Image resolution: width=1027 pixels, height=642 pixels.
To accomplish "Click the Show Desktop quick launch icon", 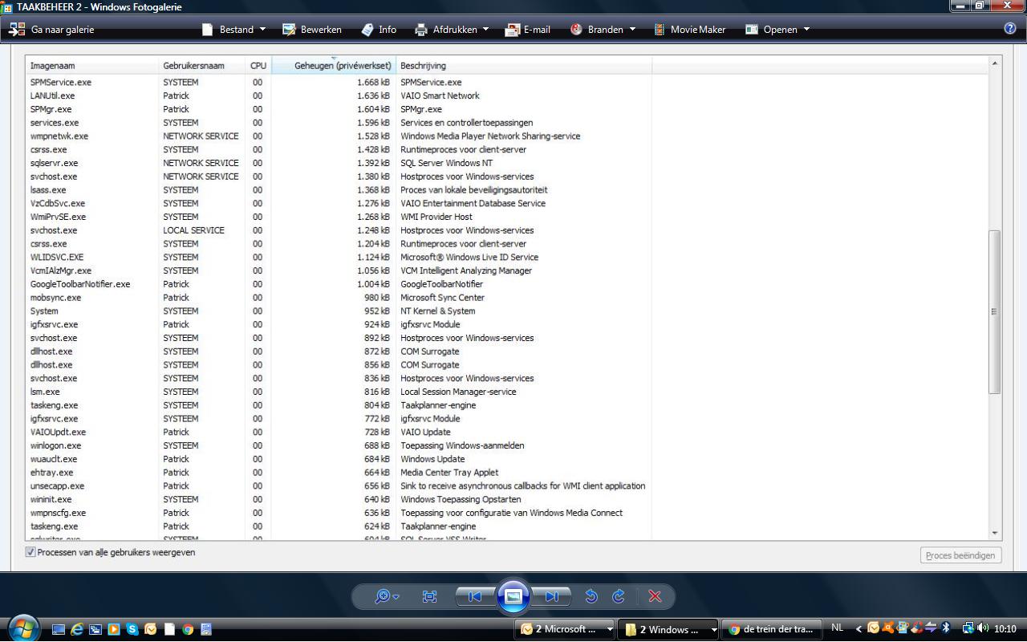I will [59, 630].
